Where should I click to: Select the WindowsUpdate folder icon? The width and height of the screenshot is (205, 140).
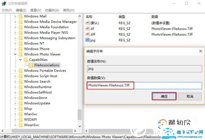(20, 103)
